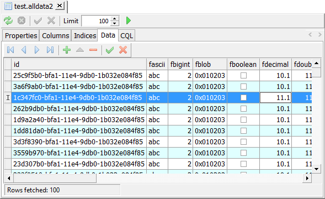This screenshot has height=199, width=325.
Task: Click the Limit input field showing 100
Action: 96,21
